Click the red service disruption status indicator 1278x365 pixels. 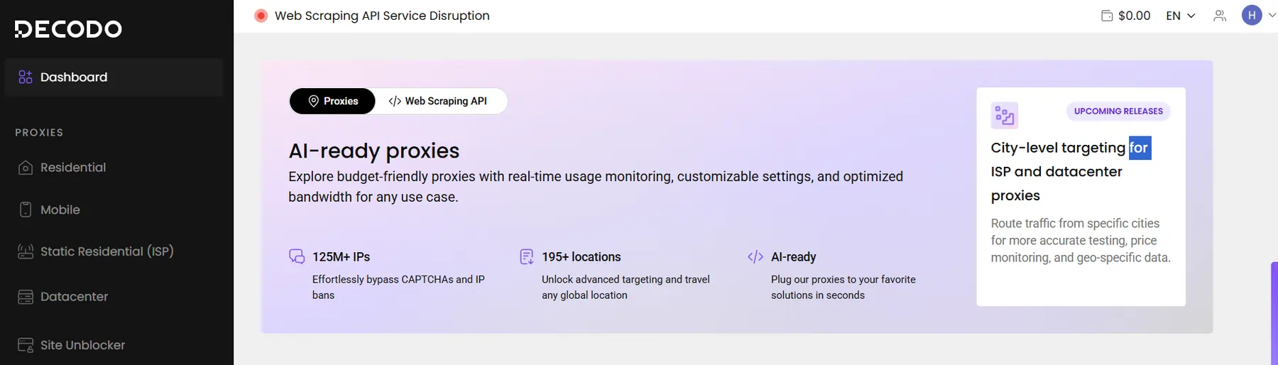(261, 16)
